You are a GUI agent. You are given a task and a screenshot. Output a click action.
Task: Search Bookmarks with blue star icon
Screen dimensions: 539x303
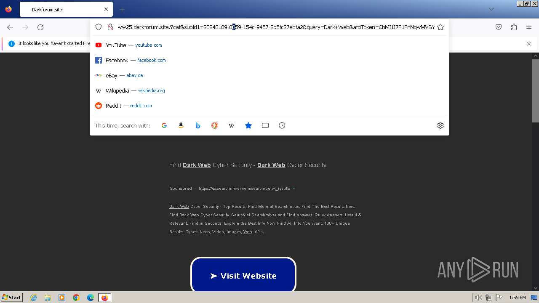(x=248, y=125)
